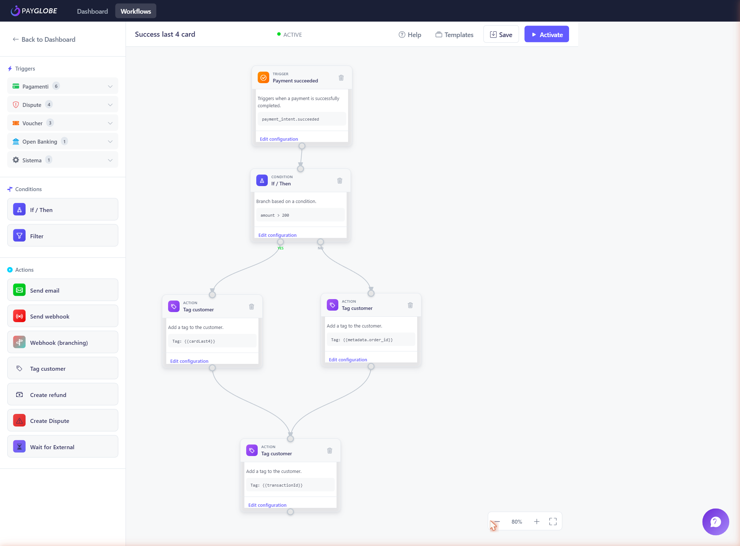Click the YES output port of condition
The image size is (740, 546).
(x=280, y=242)
